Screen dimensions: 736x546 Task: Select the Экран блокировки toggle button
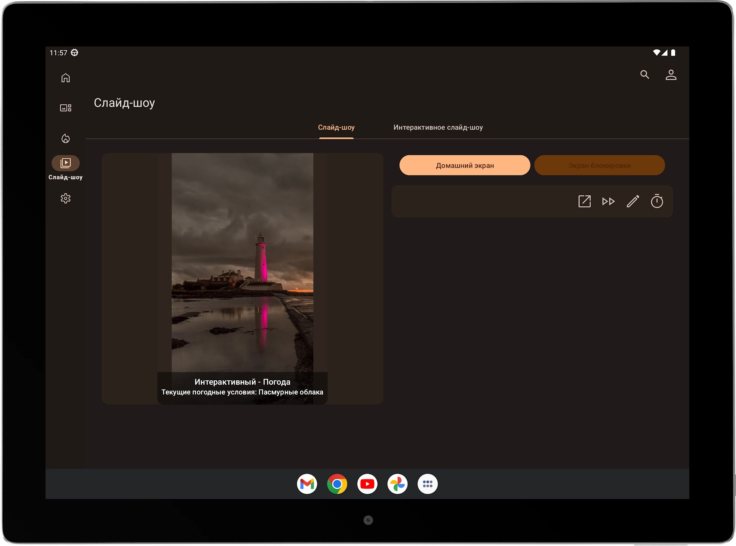pyautogui.click(x=599, y=165)
